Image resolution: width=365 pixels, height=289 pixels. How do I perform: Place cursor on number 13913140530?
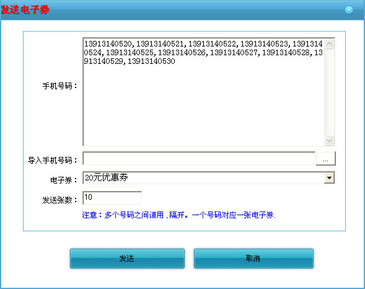[151, 61]
